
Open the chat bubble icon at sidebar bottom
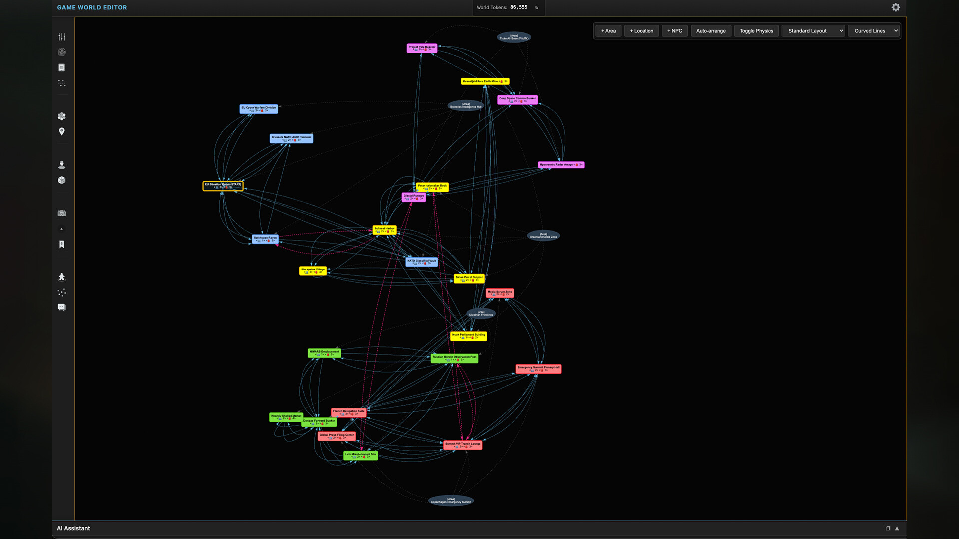(x=61, y=307)
